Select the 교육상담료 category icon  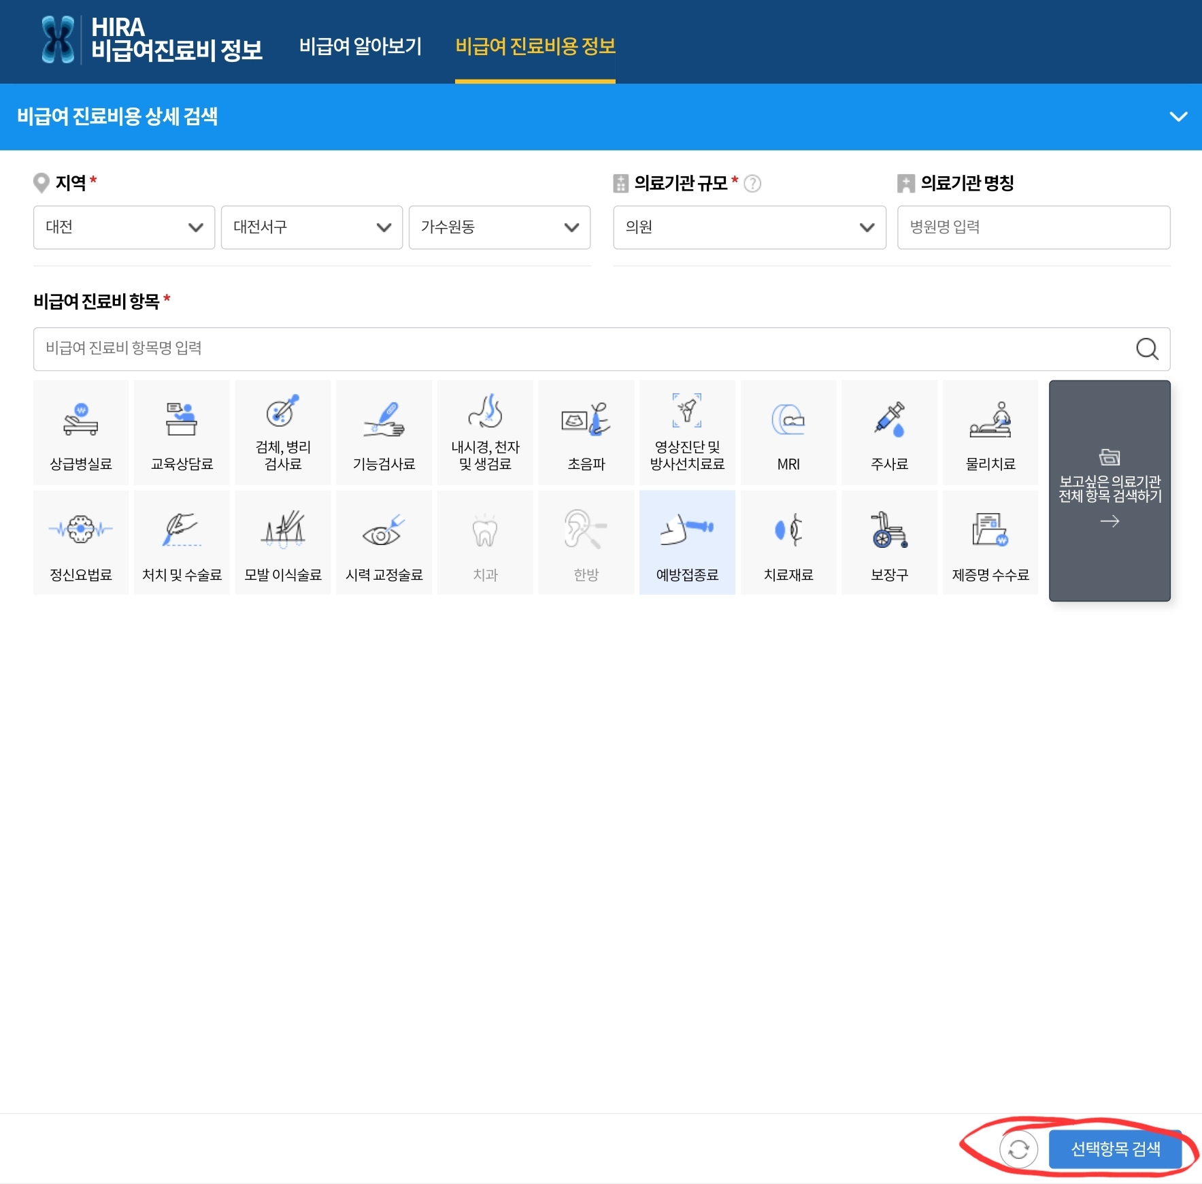(182, 433)
